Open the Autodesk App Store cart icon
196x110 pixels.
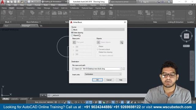pyautogui.click(x=159, y=2)
